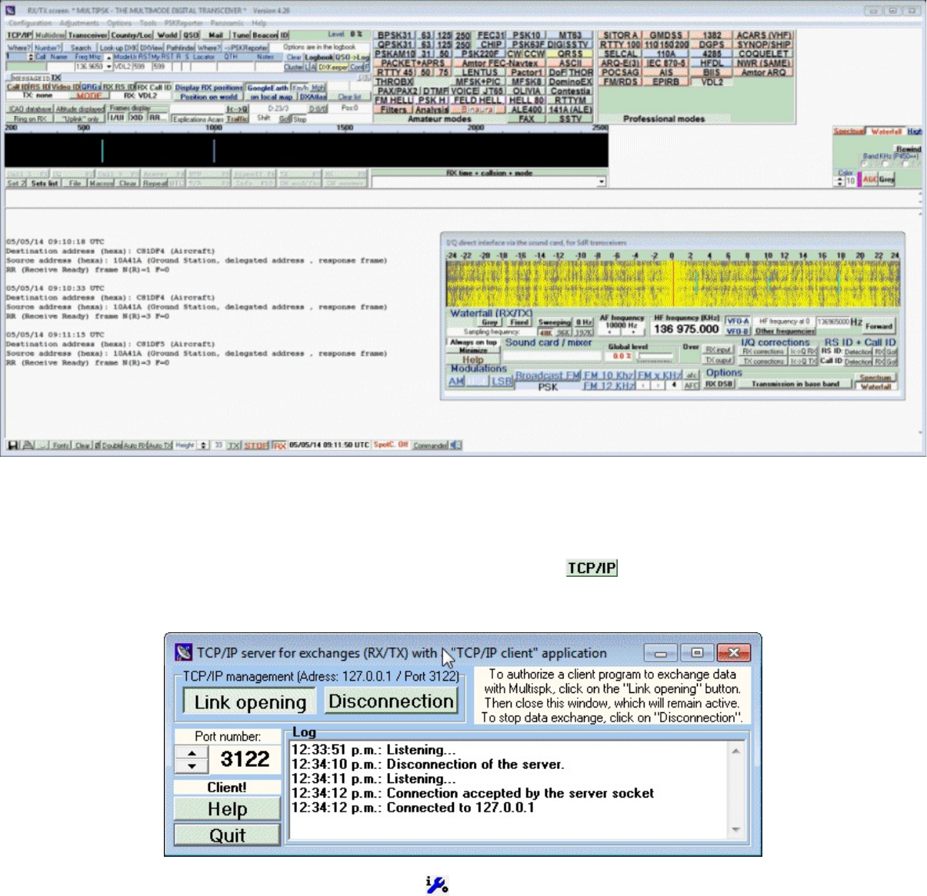Open the Adjustments menu
This screenshot has width=927, height=896.
79,23
